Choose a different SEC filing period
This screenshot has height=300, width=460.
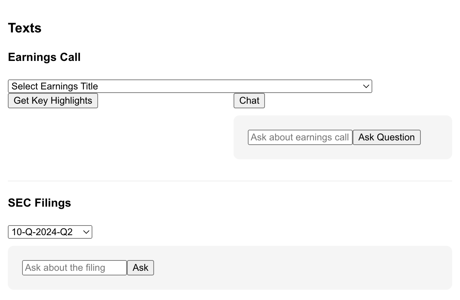50,232
